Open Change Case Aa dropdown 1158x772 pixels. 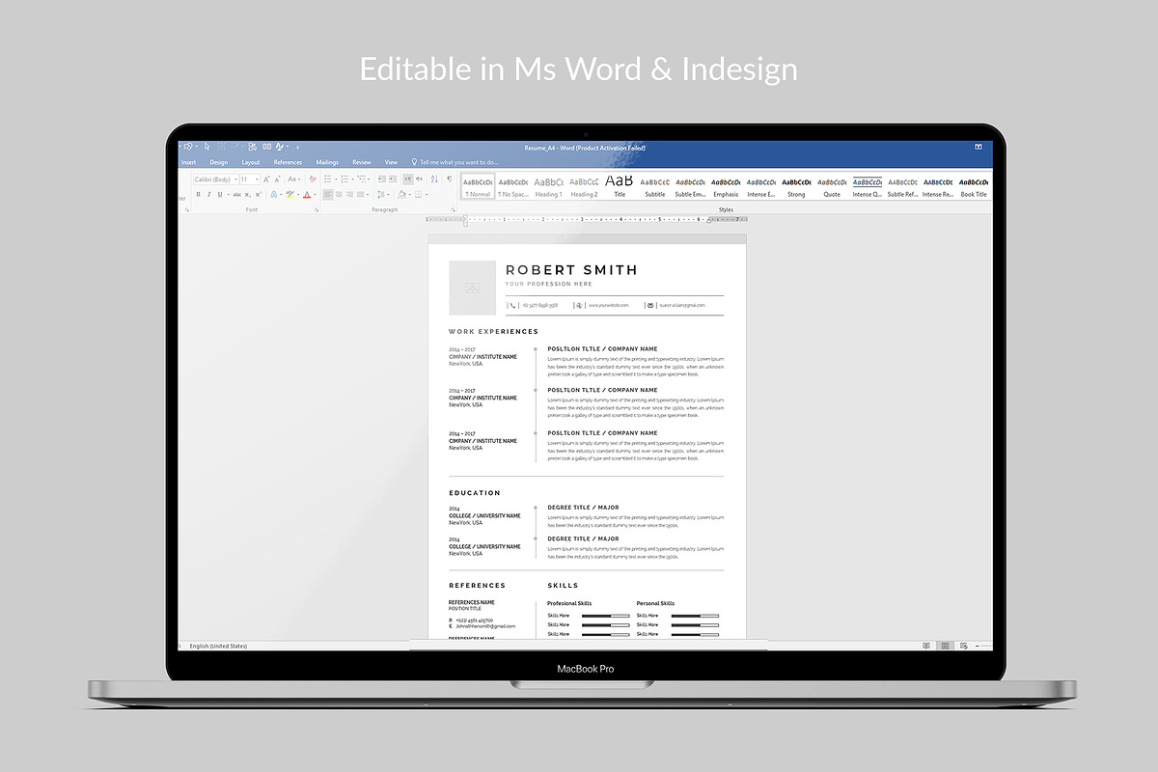point(294,179)
